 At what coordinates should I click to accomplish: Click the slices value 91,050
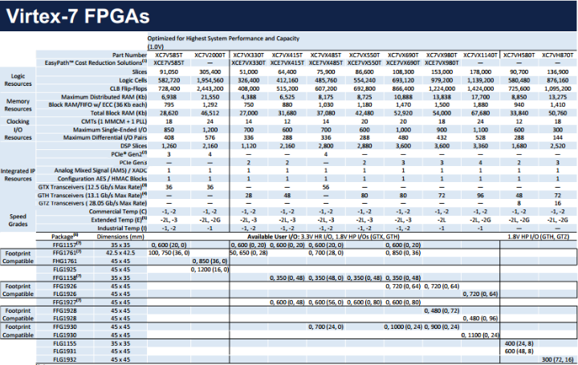(x=169, y=72)
